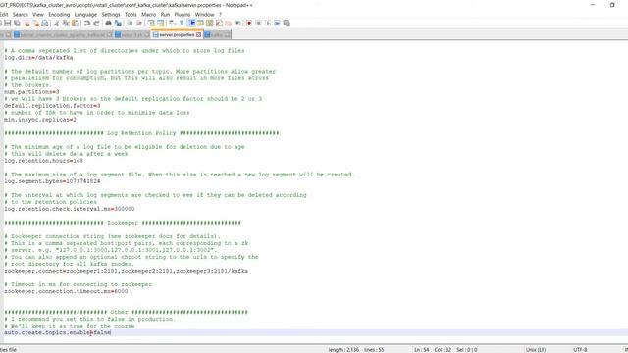Click the UTF-8 encoding status field
628x353 pixels.
point(580,350)
